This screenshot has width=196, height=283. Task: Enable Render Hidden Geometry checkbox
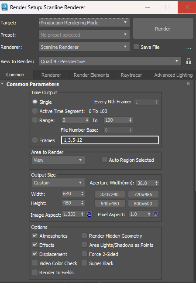point(85,235)
